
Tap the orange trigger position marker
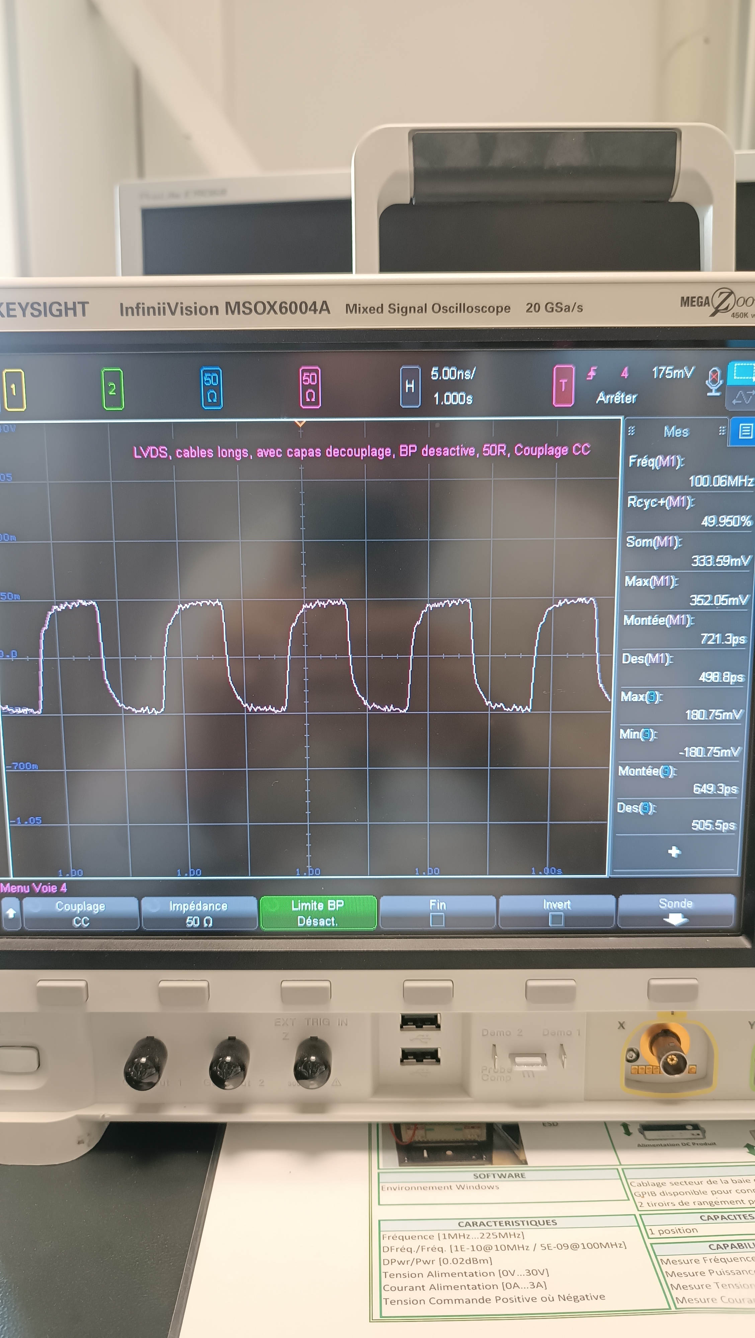coord(300,424)
